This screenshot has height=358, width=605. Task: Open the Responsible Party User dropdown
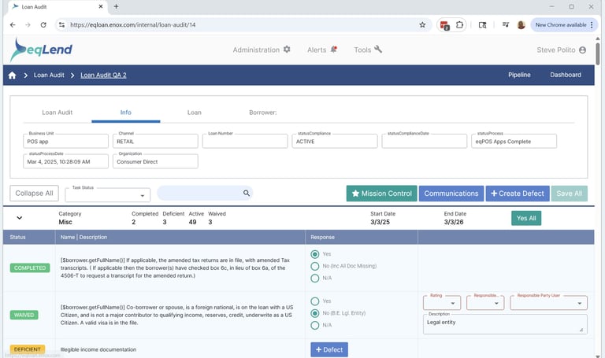[x=548, y=303]
